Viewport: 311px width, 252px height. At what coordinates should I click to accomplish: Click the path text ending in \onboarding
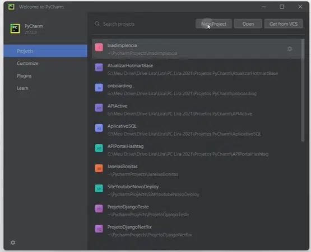click(x=182, y=93)
